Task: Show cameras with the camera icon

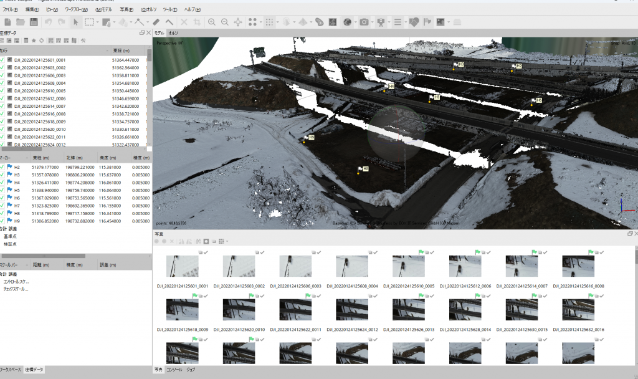Action: [364, 22]
